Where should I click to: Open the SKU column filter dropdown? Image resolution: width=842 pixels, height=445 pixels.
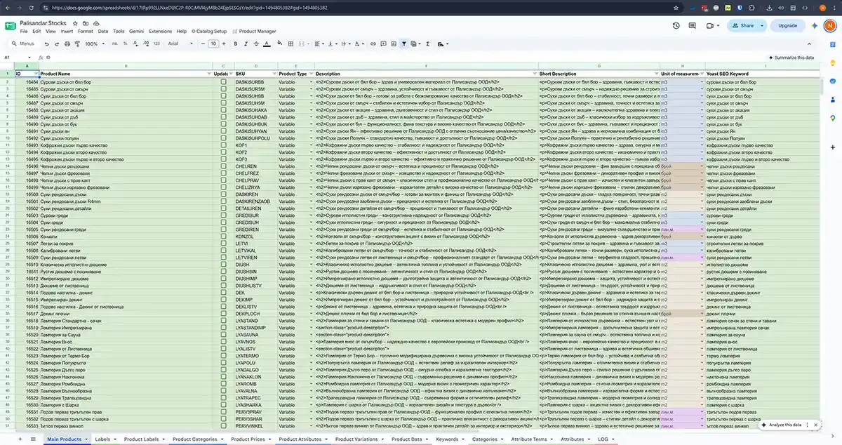(x=273, y=74)
